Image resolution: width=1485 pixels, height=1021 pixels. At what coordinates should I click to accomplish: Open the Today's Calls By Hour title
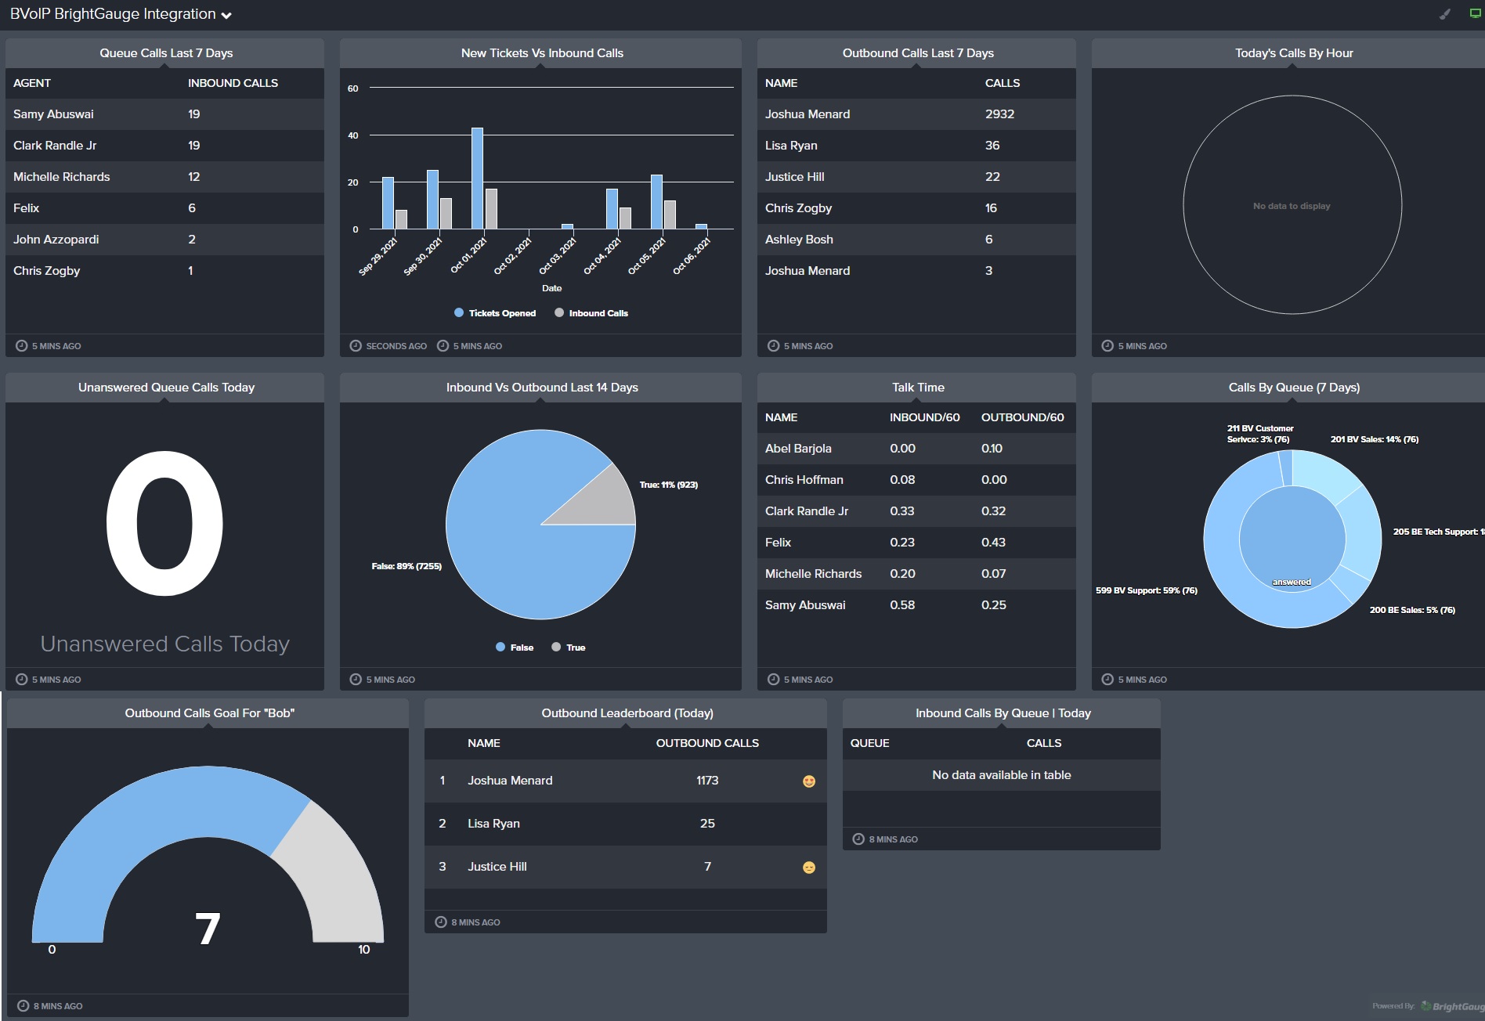tap(1294, 52)
